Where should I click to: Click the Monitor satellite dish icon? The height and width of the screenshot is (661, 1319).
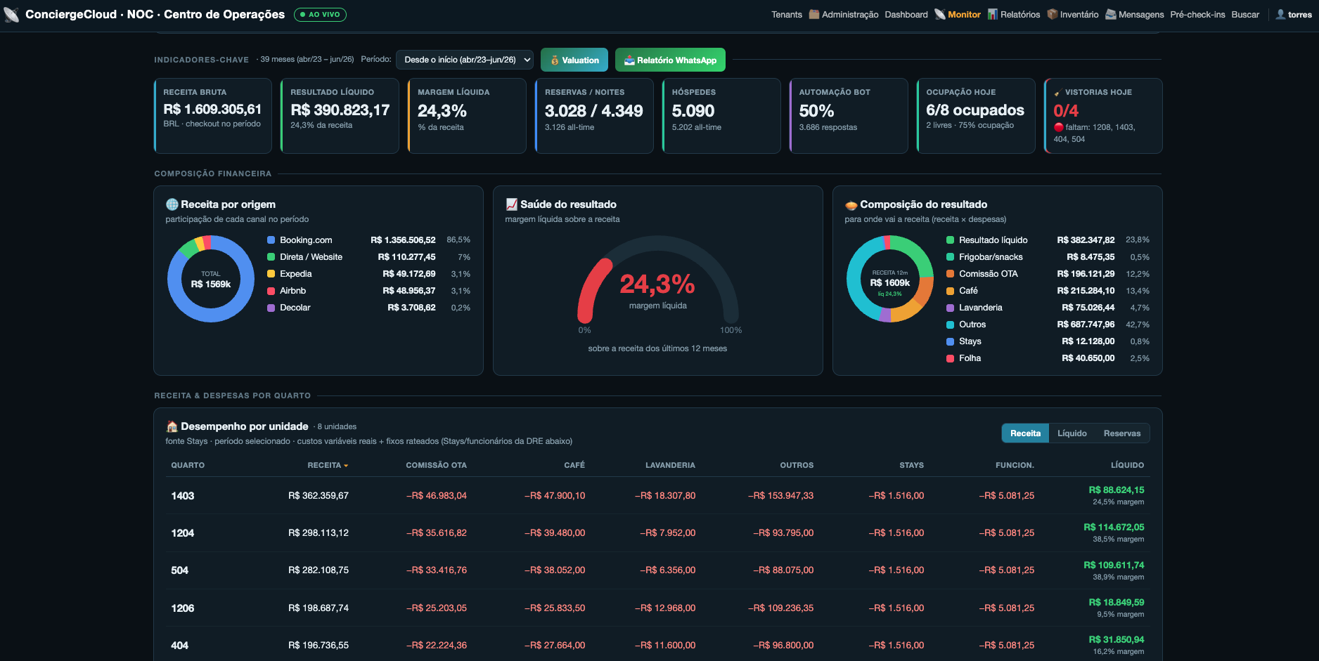[940, 14]
